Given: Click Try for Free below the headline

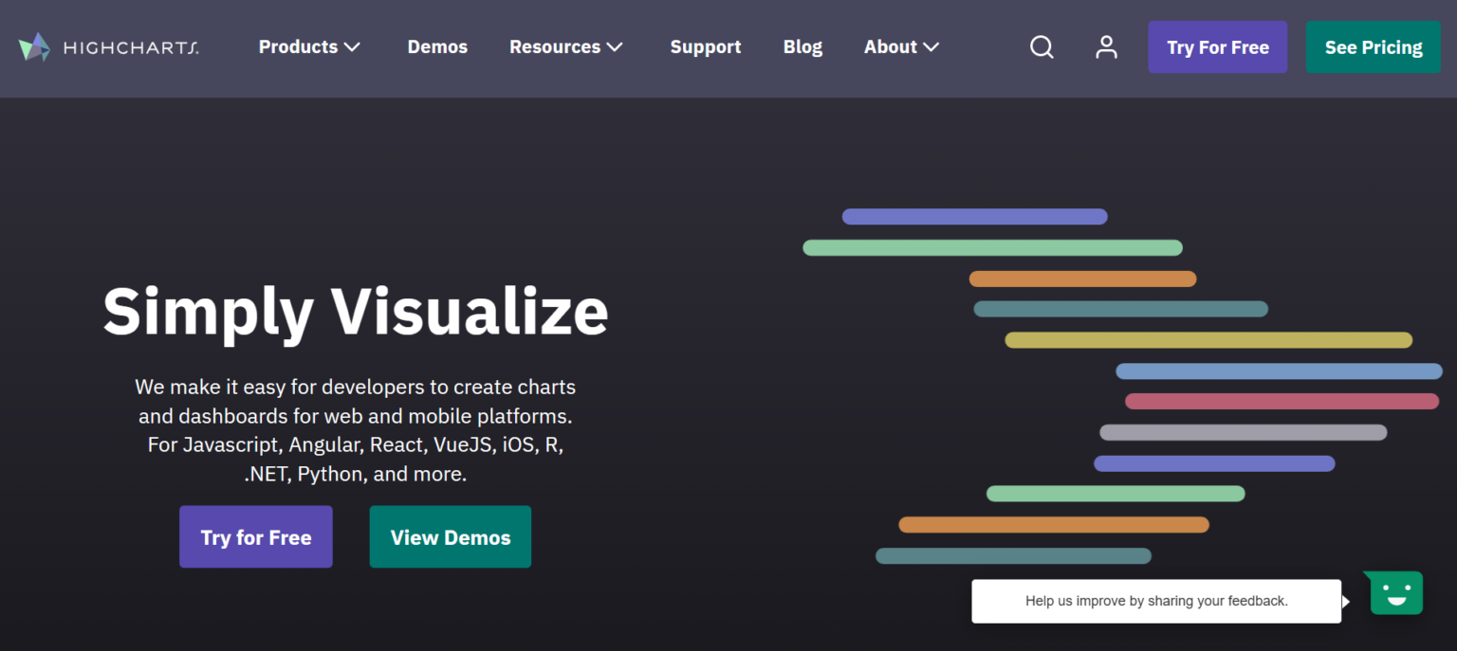Looking at the screenshot, I should click(256, 537).
